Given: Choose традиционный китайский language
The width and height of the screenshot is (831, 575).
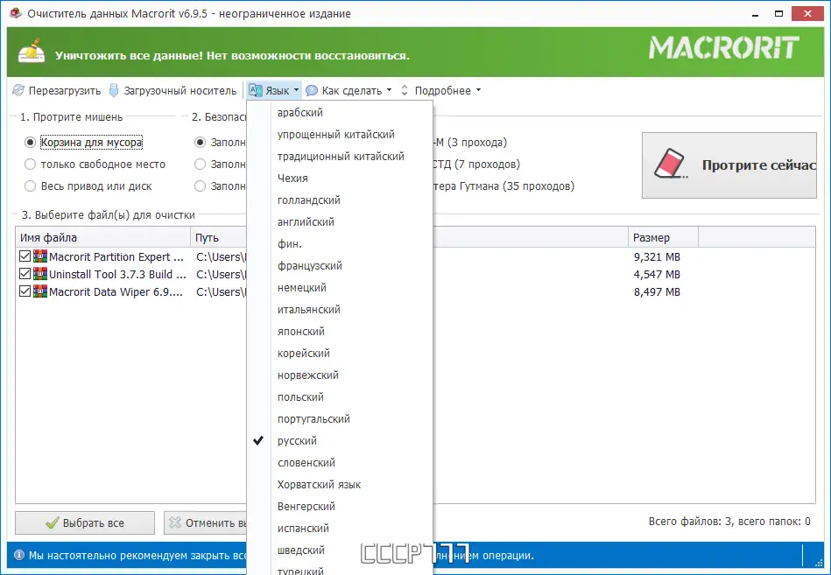Looking at the screenshot, I should pos(340,156).
